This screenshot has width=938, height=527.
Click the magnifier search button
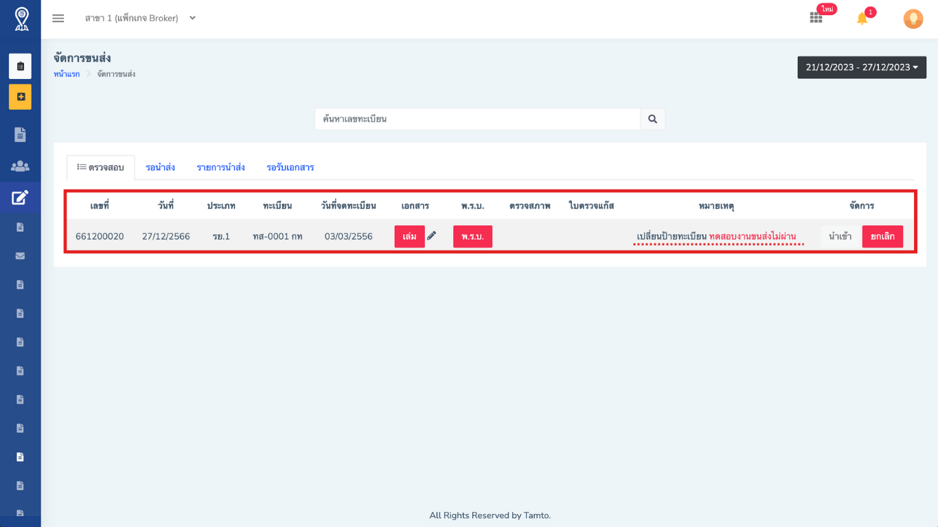(x=652, y=119)
